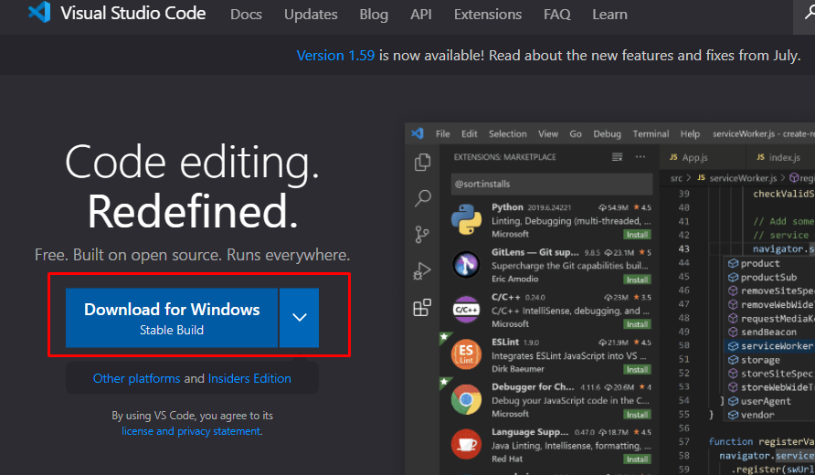Viewport: 815px width, 475px height.
Task: Open Run and Debug icon
Action: (422, 270)
